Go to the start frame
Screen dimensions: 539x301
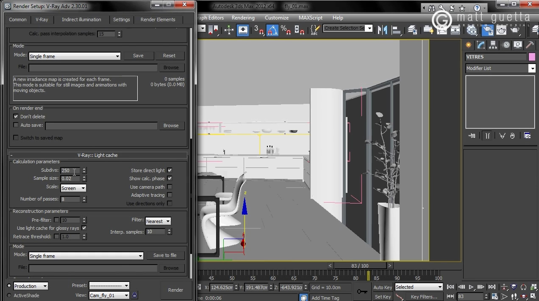[x=451, y=287]
